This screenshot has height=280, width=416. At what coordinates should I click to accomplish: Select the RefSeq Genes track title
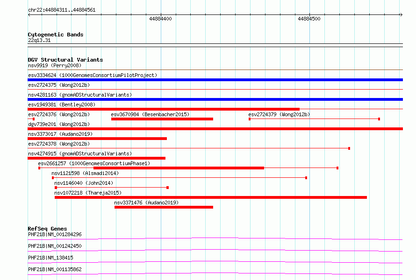[47, 229]
